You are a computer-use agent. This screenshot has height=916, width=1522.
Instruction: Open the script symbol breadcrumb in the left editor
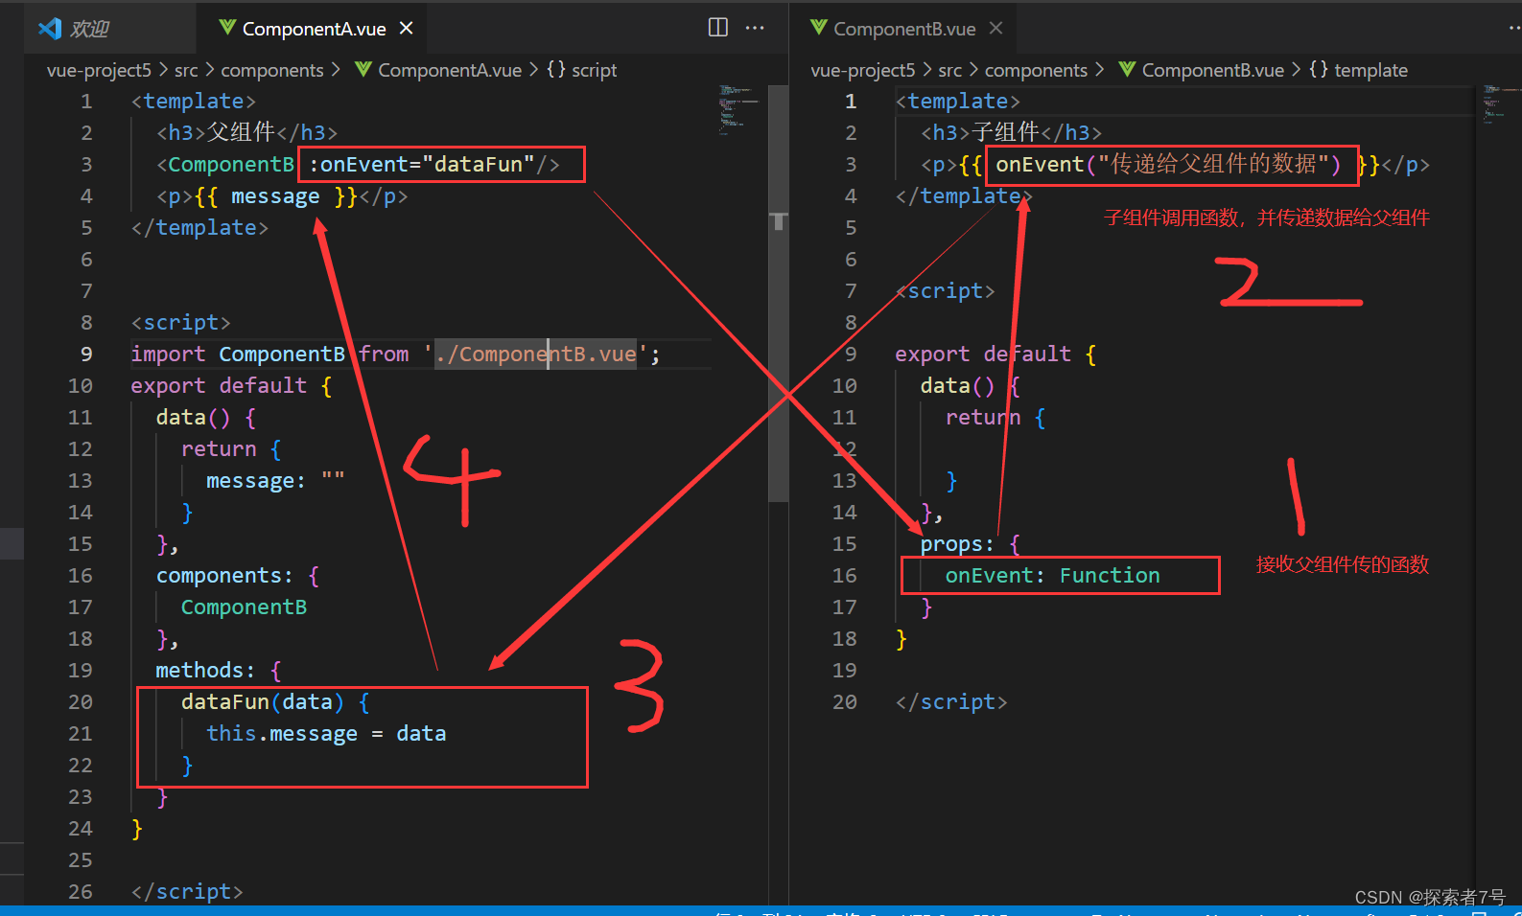click(x=582, y=70)
